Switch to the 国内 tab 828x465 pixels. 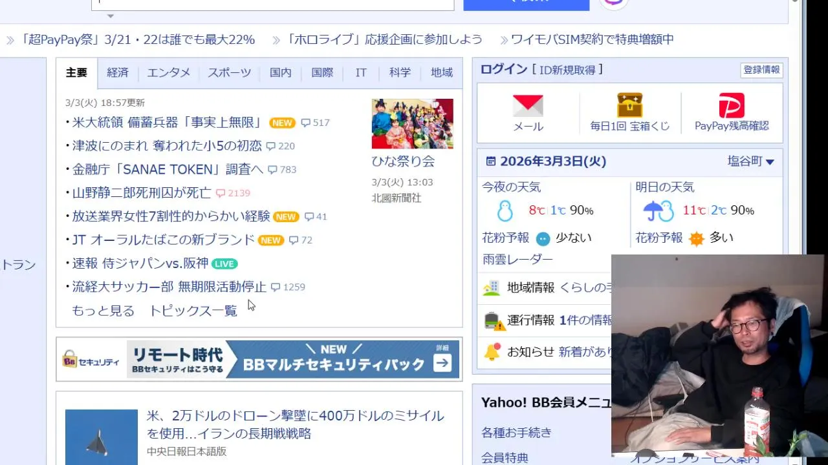click(281, 73)
